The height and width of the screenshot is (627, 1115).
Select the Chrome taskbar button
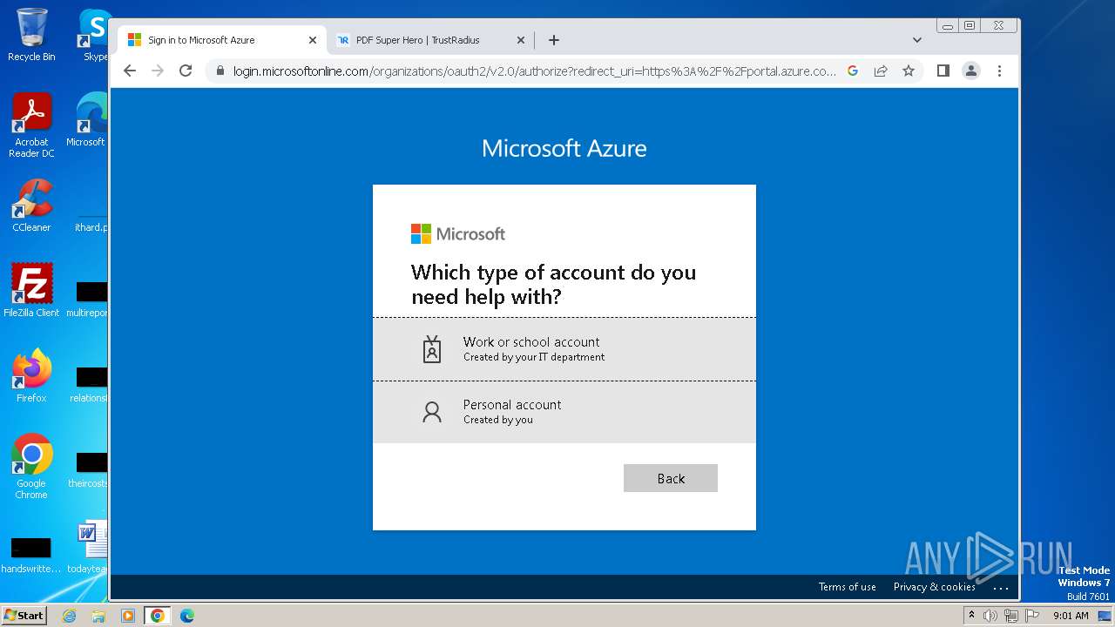157,616
